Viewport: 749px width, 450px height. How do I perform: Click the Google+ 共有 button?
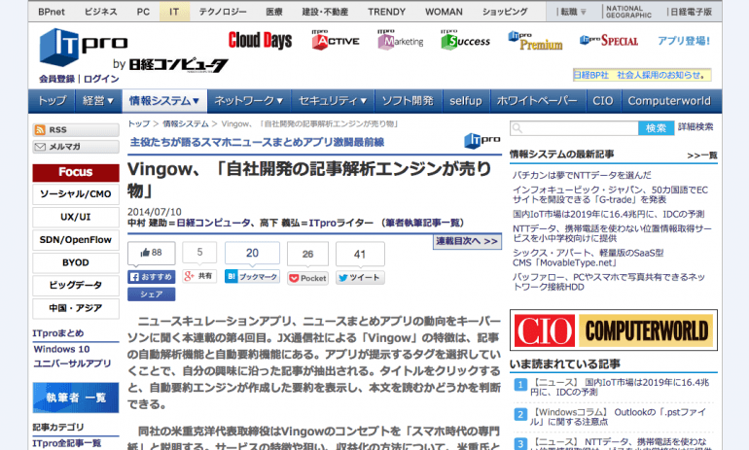click(199, 276)
